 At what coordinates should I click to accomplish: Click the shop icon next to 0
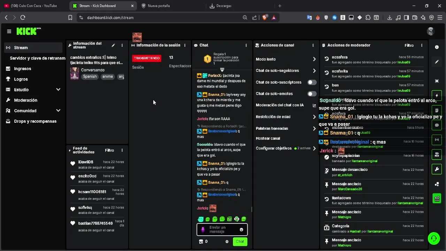(201, 242)
